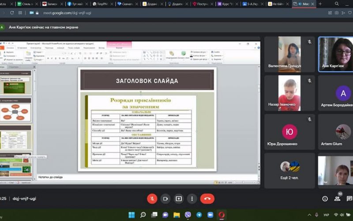Launch Viber from the taskbar
Viewport: 353px width, 221px height.
[188, 215]
